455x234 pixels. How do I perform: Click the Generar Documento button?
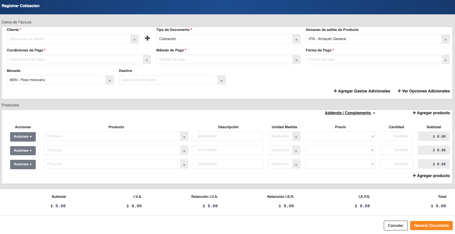coord(431,226)
